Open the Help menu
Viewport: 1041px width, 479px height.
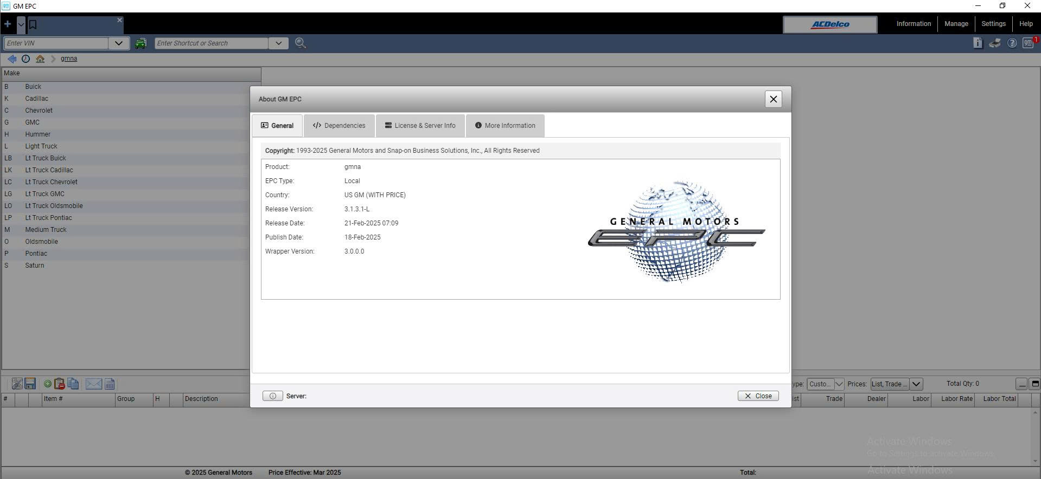1026,24
